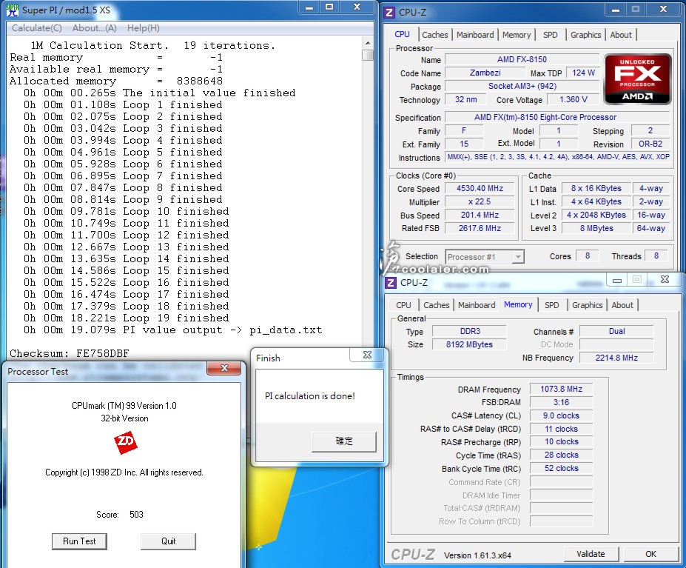Switch to Caches tab in the CPU-Z processor window
This screenshot has width=686, height=568.
(435, 35)
